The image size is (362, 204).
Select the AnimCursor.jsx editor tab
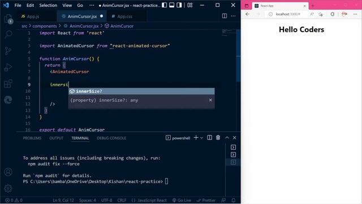(x=81, y=16)
